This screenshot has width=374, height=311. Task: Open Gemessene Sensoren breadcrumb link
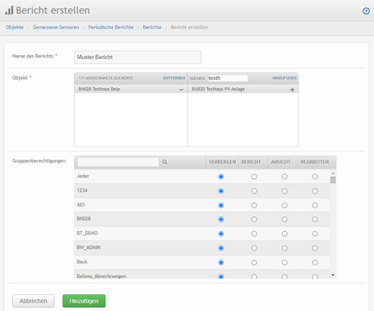coord(56,27)
